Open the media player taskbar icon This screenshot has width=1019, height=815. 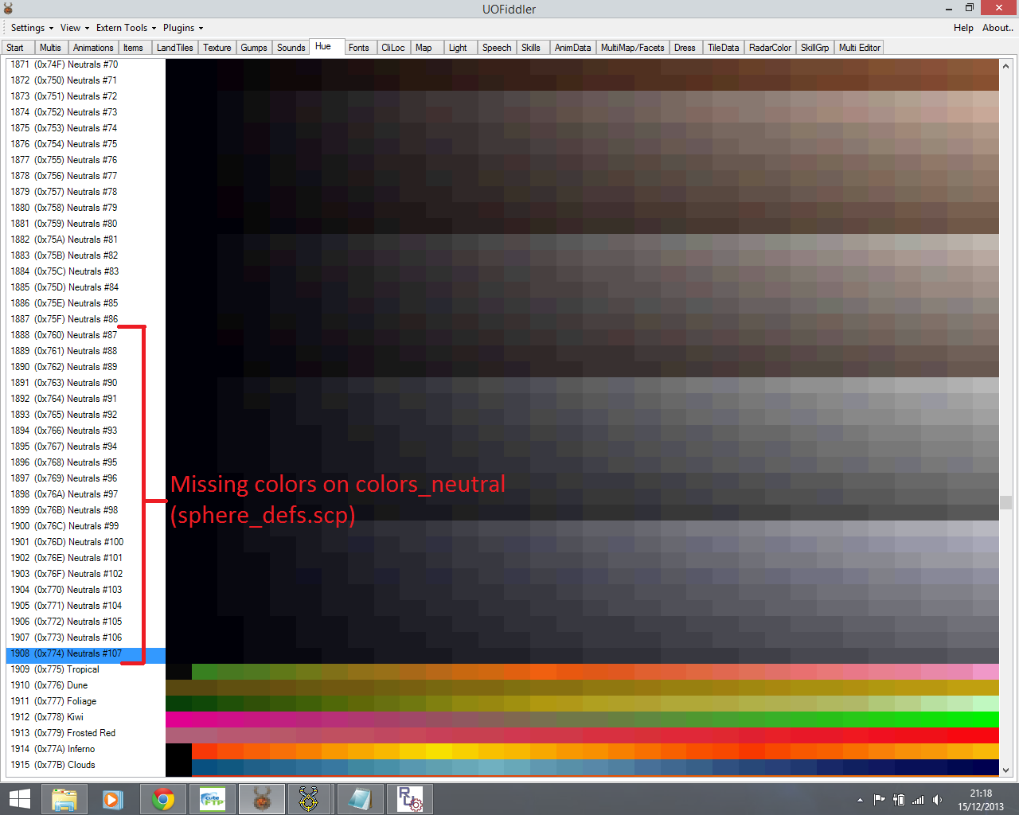pos(113,799)
